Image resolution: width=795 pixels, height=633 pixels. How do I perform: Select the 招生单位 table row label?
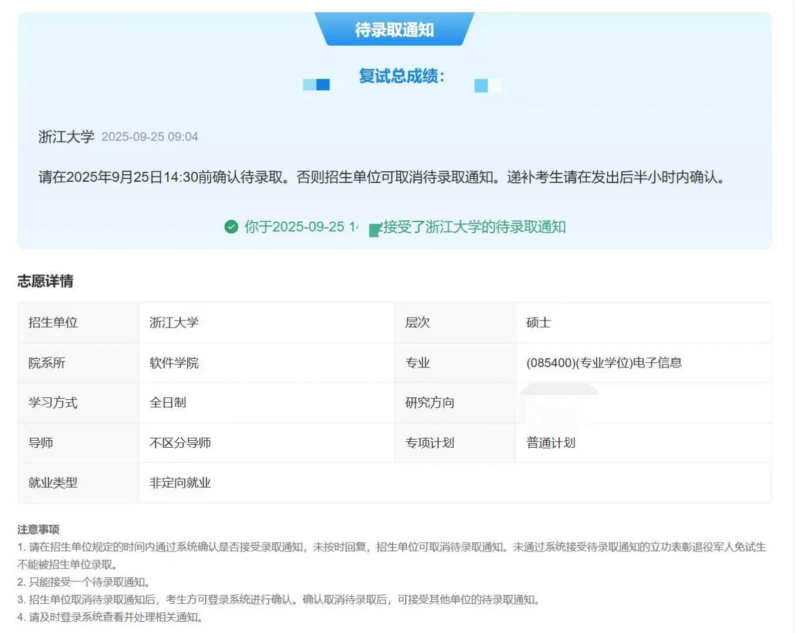[x=53, y=322]
